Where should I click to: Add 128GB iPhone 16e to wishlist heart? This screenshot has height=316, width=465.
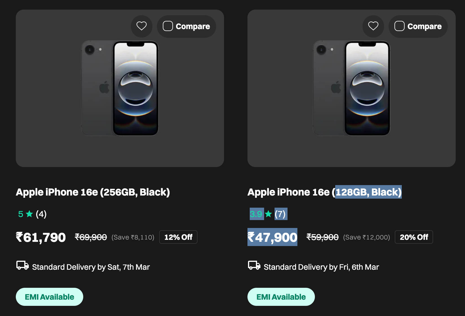[x=373, y=26]
